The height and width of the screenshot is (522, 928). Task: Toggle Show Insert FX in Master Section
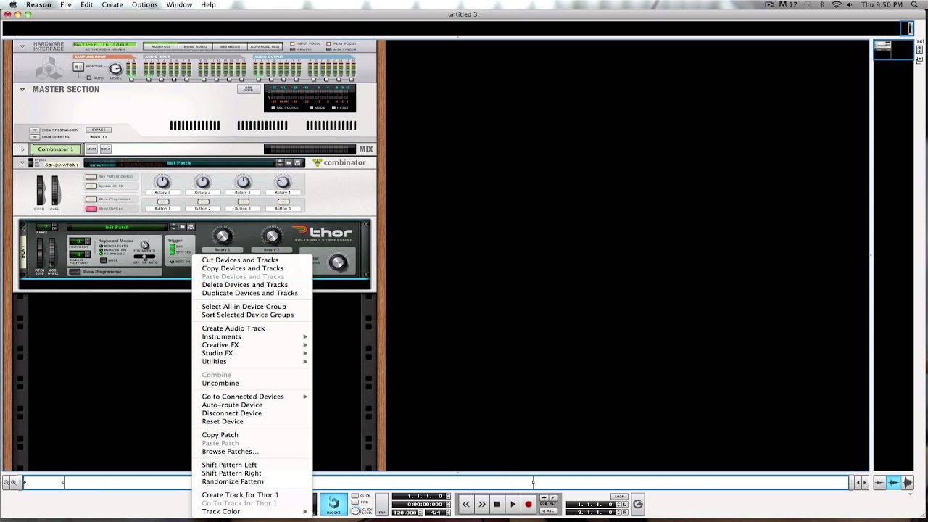(x=34, y=136)
